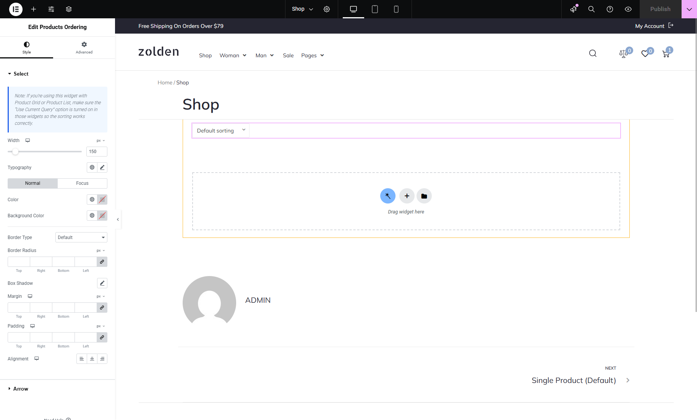The width and height of the screenshot is (697, 420).
Task: Open the Background Color swatch picker
Action: pos(102,215)
